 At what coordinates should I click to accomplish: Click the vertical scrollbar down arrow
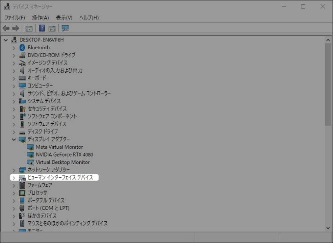328,227
